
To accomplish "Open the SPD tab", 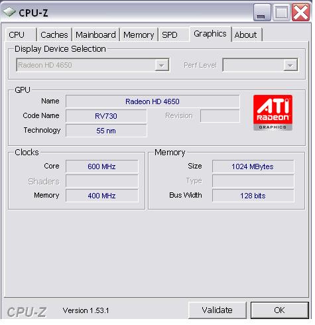I will point(173,34).
